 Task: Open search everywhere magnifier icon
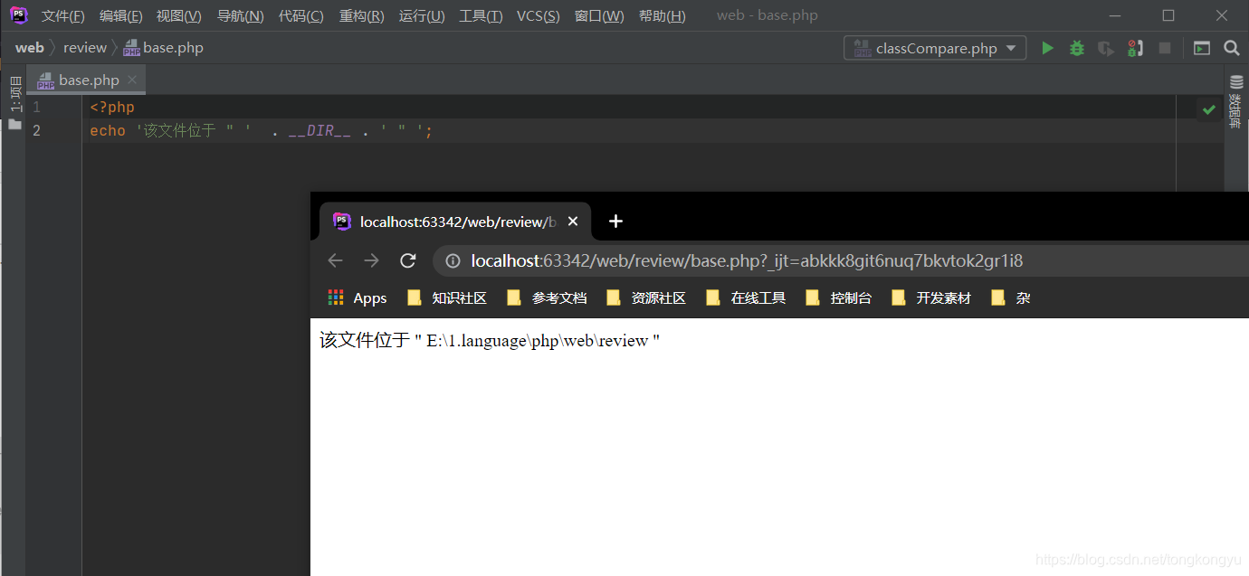pos(1231,48)
